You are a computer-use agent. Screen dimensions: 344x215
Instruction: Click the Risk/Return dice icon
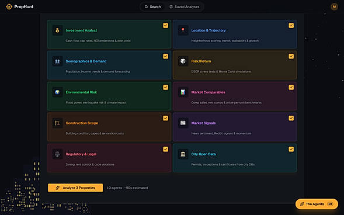(x=183, y=61)
